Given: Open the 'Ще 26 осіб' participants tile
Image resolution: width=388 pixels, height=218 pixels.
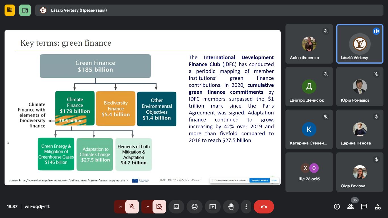Looking at the screenshot, I should click(309, 172).
